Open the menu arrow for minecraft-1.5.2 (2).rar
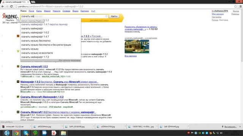The width and height of the screenshot is (243, 136). coord(30,127)
